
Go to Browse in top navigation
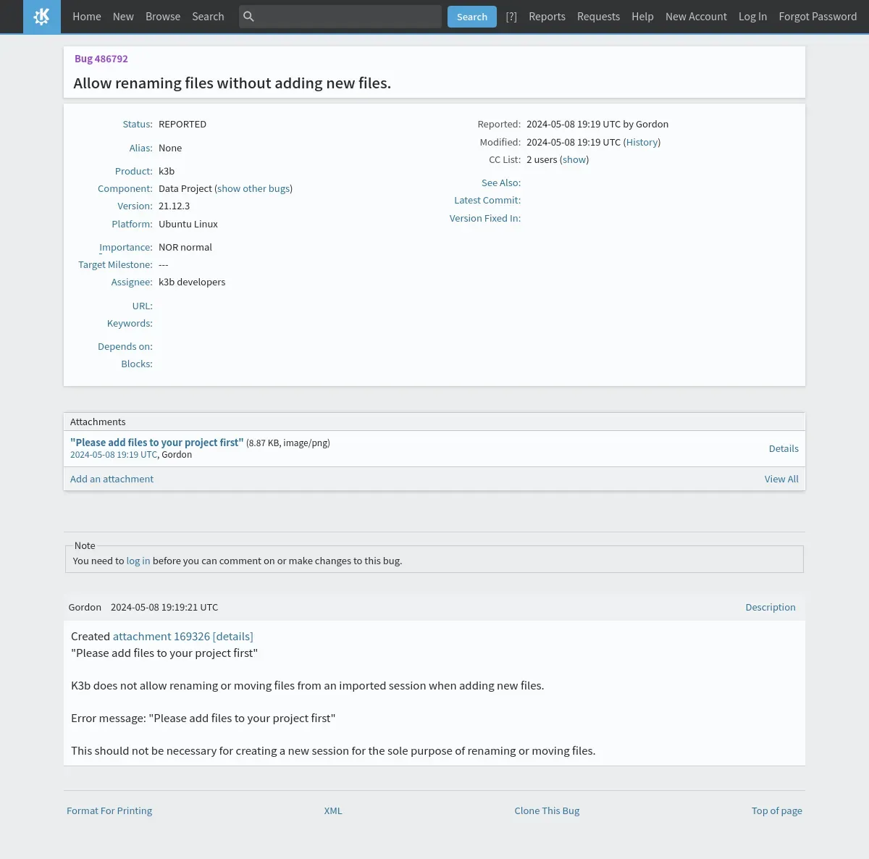[163, 16]
